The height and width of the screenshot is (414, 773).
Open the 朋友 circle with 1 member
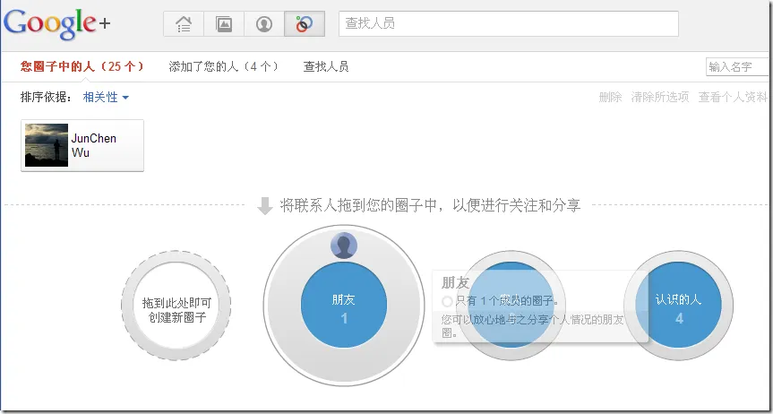point(344,306)
